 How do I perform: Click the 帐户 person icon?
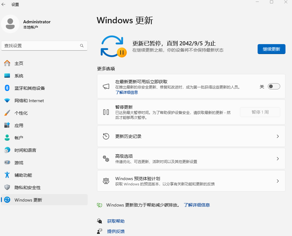[7, 138]
